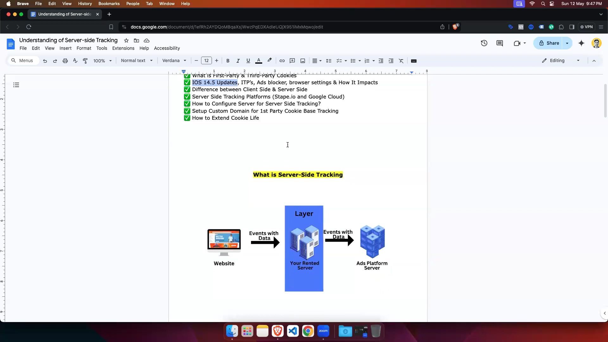
Task: Click clear formatting icon
Action: [401, 61]
